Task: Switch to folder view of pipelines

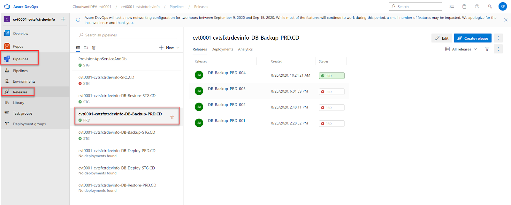Action: [86, 48]
